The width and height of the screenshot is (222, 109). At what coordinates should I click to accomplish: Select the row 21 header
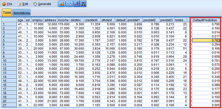coord(9,105)
